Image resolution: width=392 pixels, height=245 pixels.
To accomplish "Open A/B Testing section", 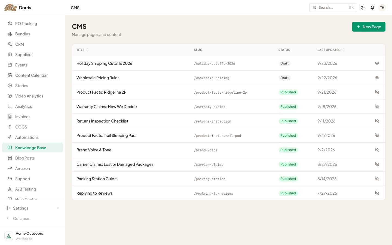I will click(x=32, y=189).
